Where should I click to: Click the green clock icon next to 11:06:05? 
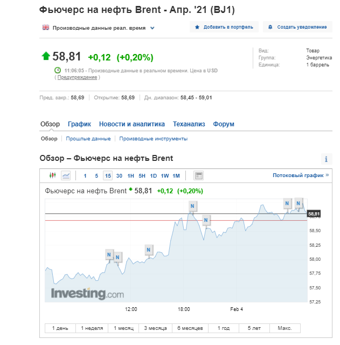[58, 70]
